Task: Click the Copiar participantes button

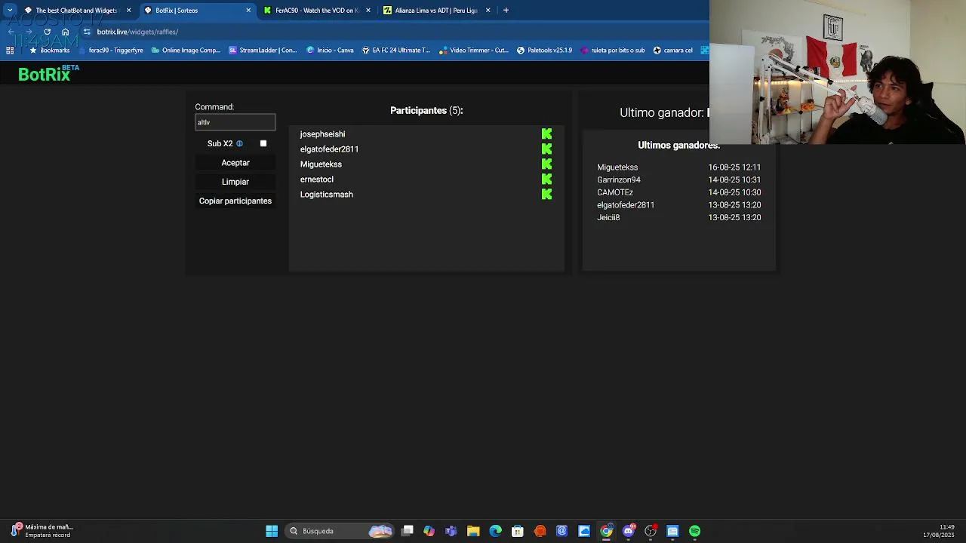Action: tap(235, 201)
